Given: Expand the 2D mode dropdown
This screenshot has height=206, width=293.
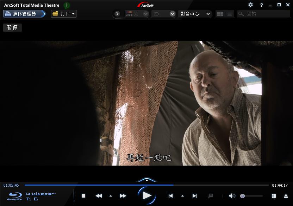Looking at the screenshot, I should click(172, 14).
